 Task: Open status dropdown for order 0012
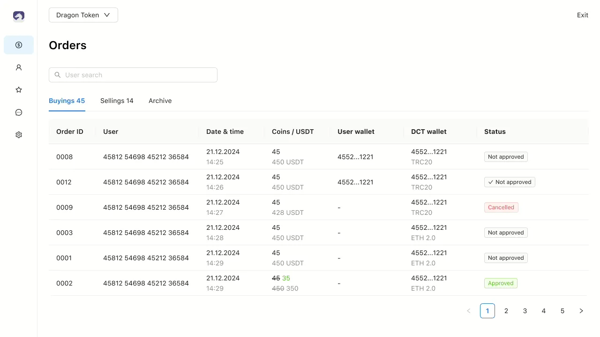tap(510, 182)
